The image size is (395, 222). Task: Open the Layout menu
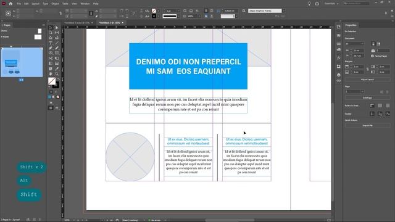36,4
